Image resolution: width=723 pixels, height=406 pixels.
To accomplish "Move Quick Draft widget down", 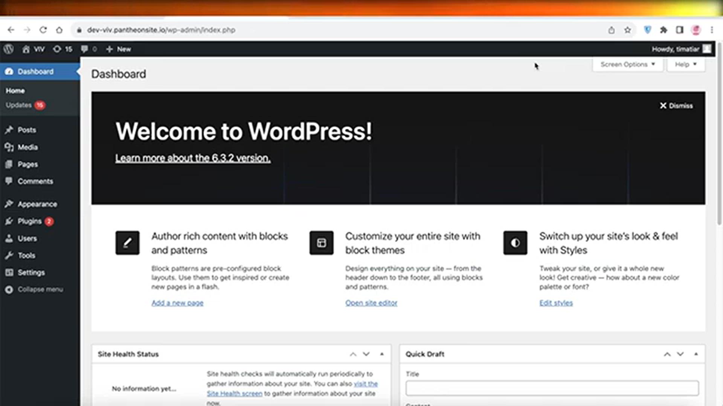I will 680,354.
